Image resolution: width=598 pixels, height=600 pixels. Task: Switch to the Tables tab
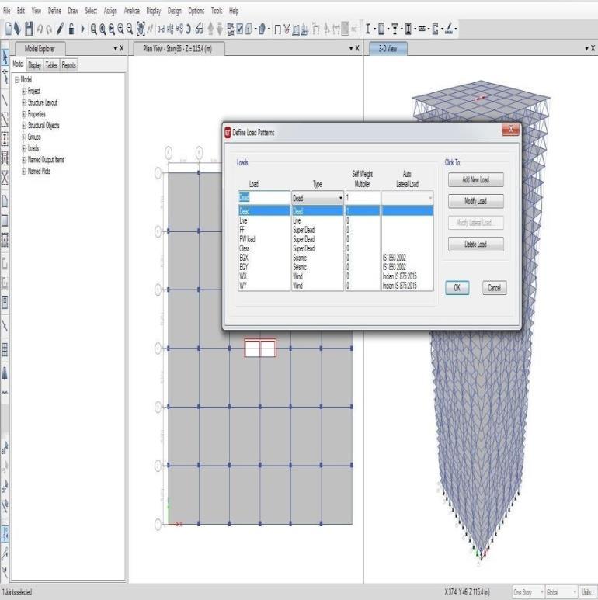(x=51, y=65)
